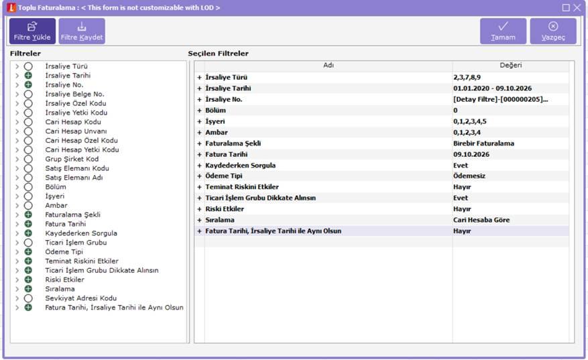
Task: Toggle the Faturalama Şekli green plus circle
Action: (28, 215)
